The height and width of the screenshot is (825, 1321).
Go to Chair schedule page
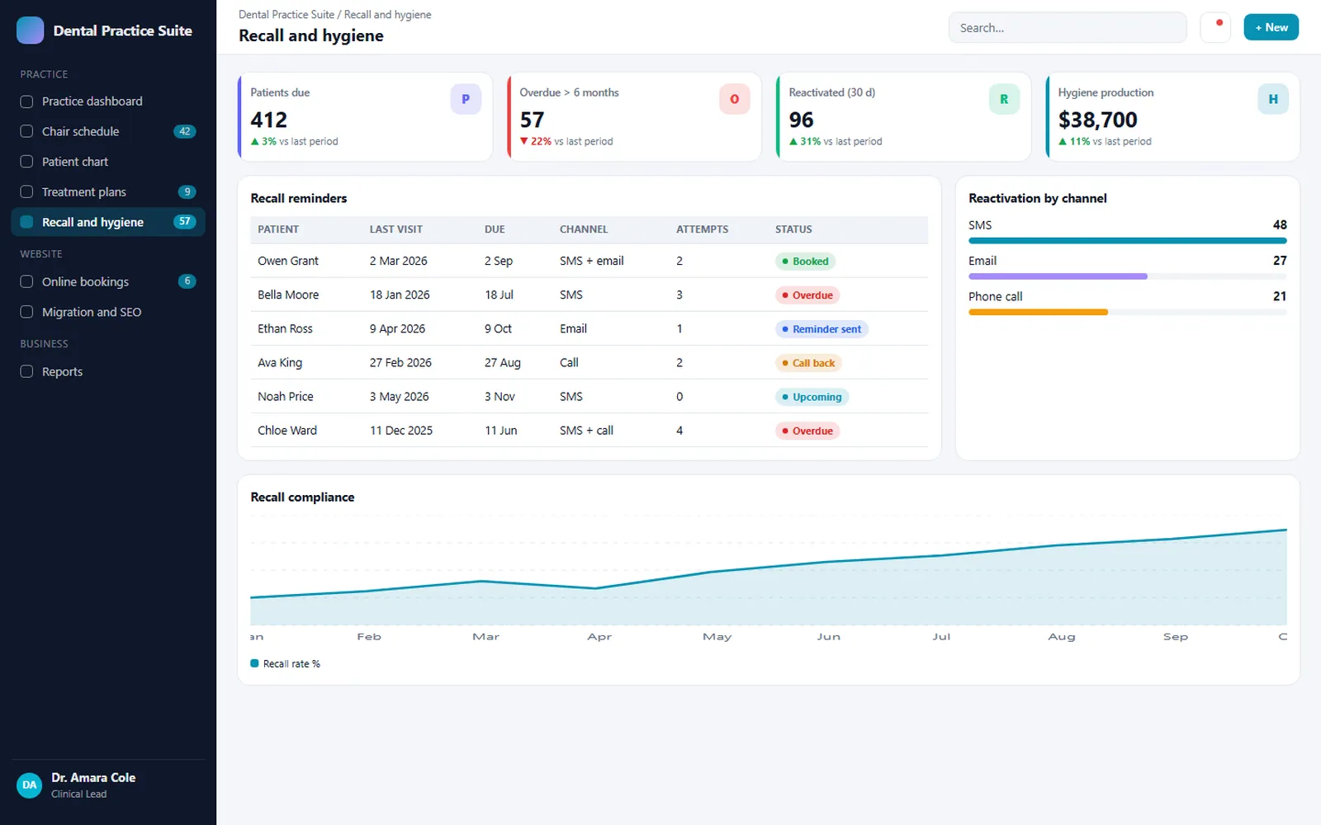(x=108, y=131)
